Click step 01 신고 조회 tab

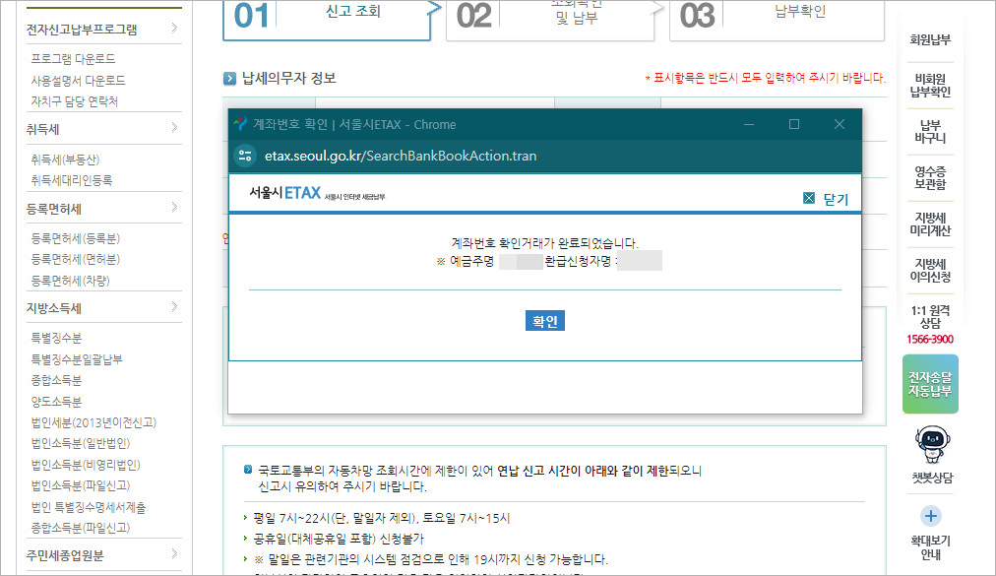click(x=328, y=19)
